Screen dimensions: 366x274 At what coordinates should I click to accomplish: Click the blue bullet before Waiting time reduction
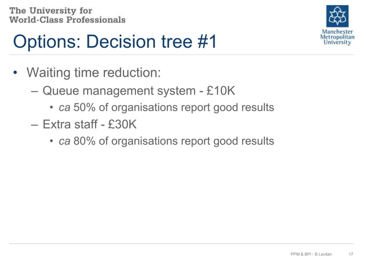tap(15, 73)
